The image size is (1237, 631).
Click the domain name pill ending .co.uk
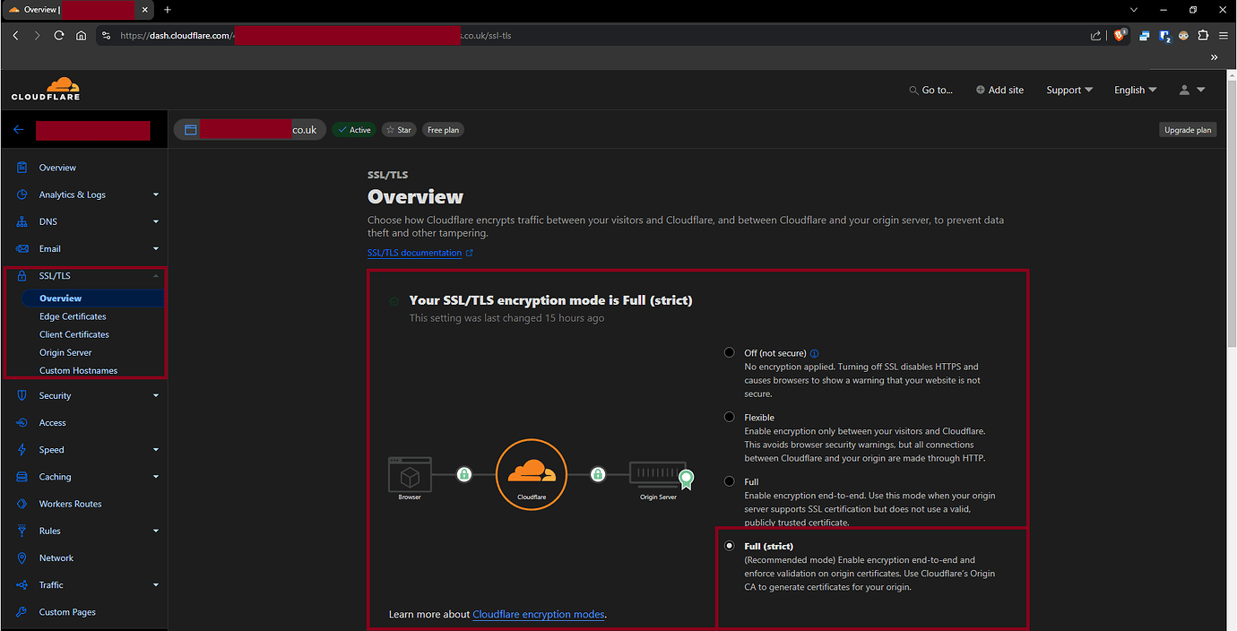coord(249,130)
